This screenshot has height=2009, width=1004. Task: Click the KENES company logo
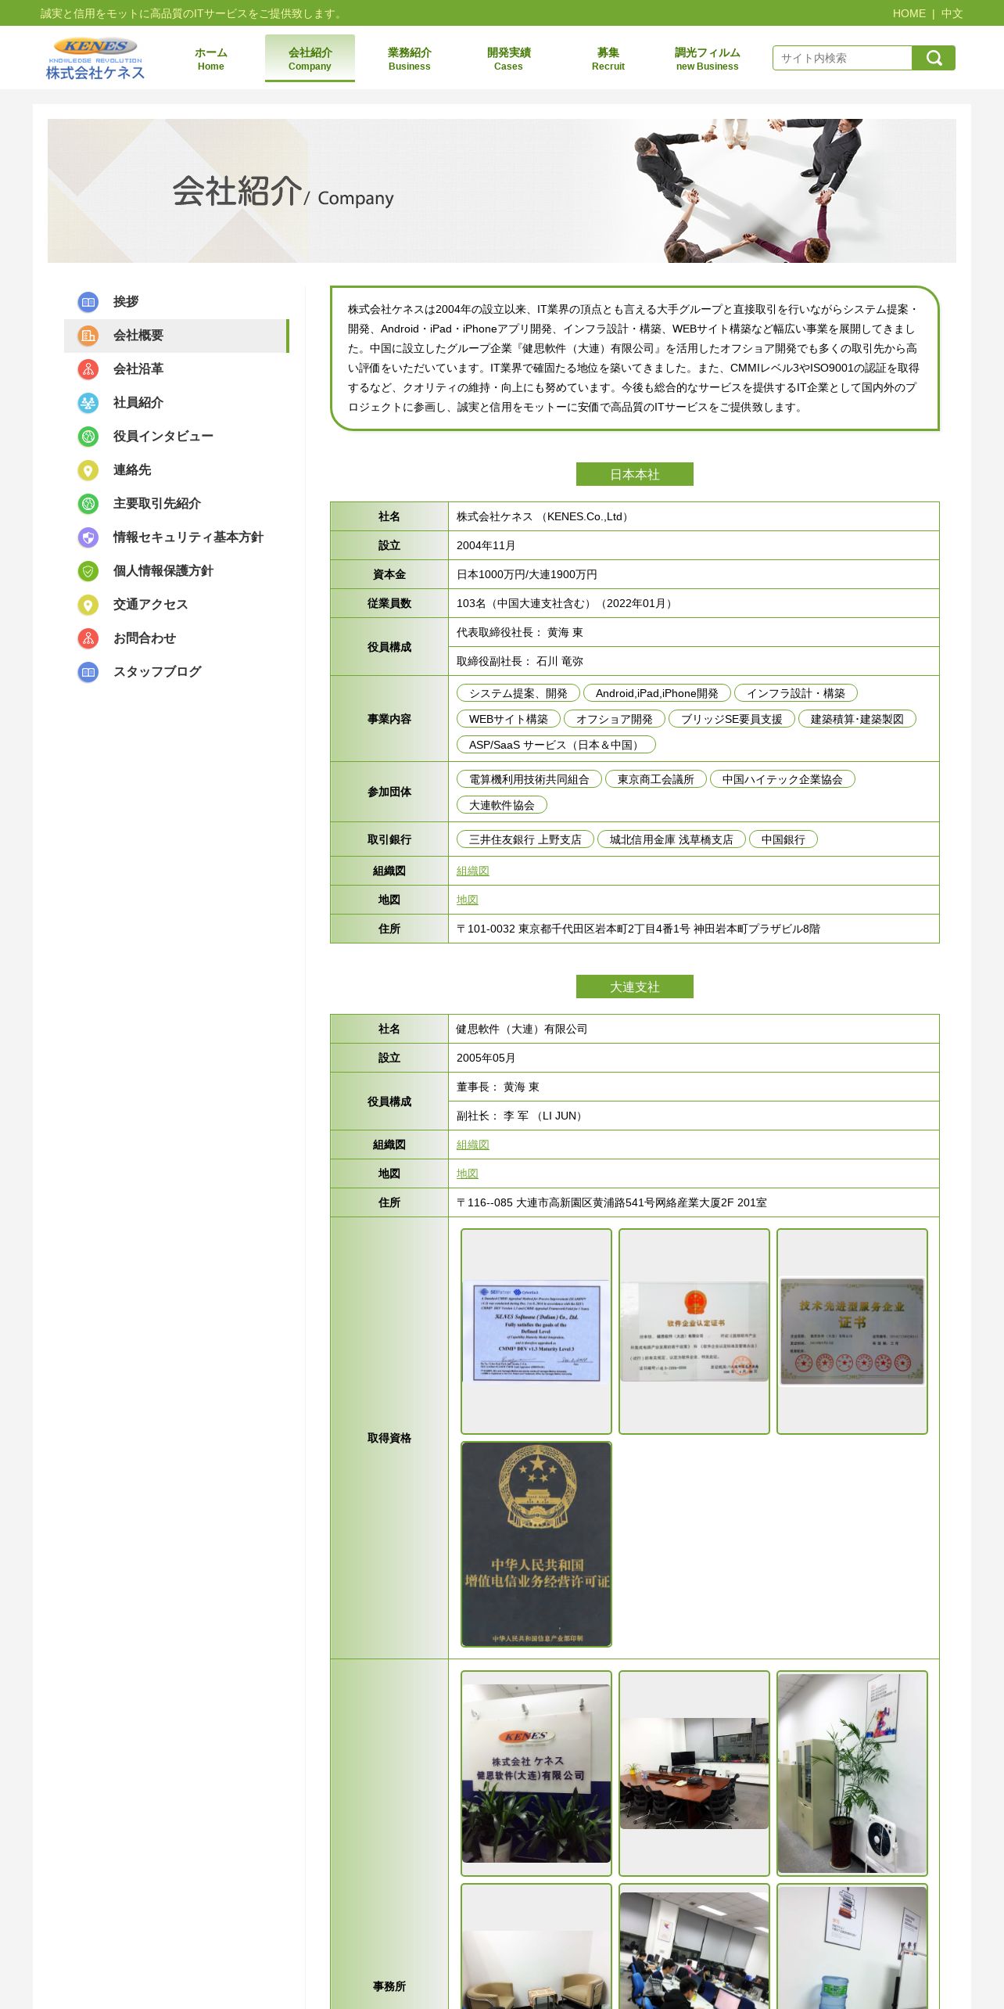(x=95, y=59)
